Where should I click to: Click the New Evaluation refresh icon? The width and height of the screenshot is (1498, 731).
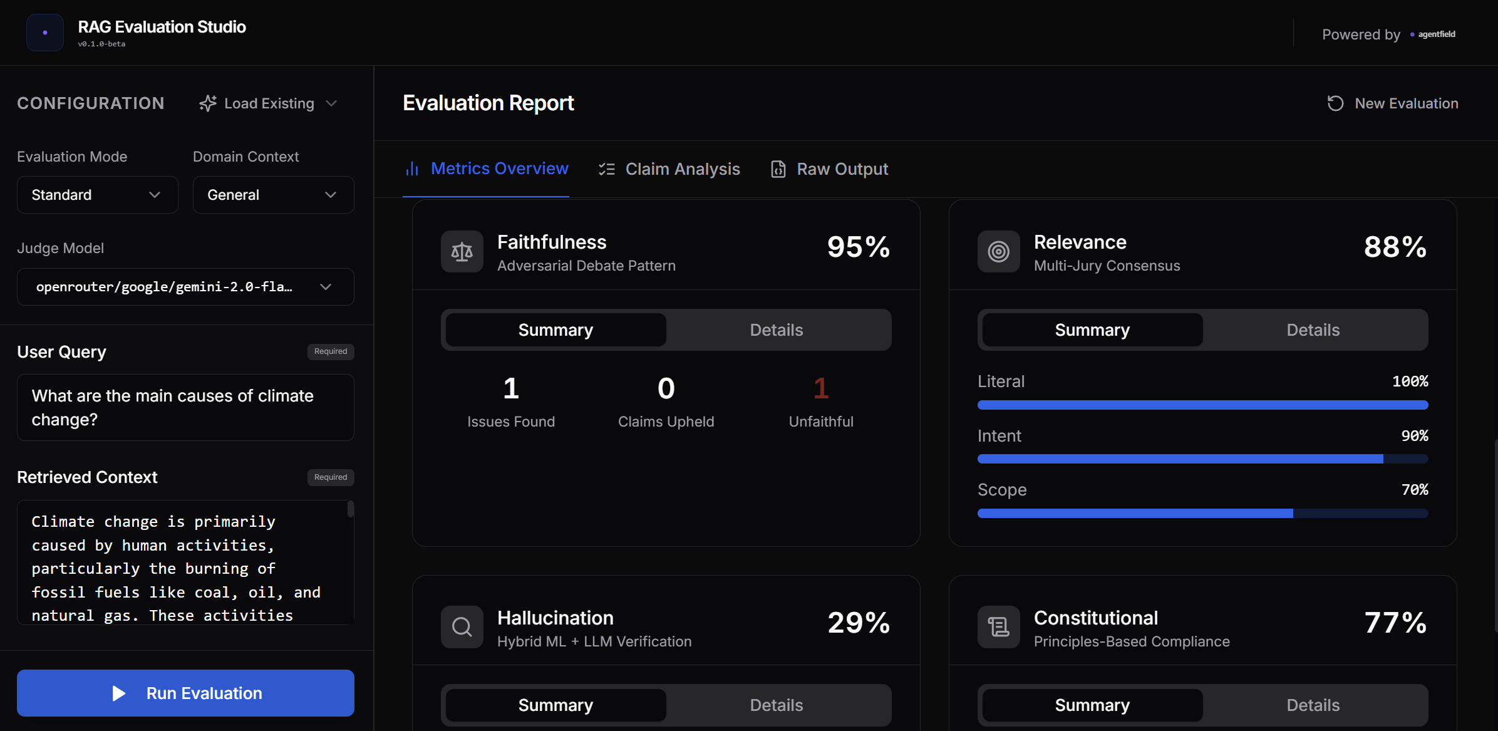tap(1335, 103)
